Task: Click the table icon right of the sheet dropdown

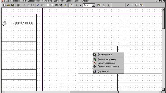Action: [x=99, y=5]
